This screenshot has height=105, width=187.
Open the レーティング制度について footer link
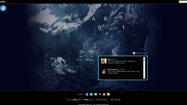point(74,100)
